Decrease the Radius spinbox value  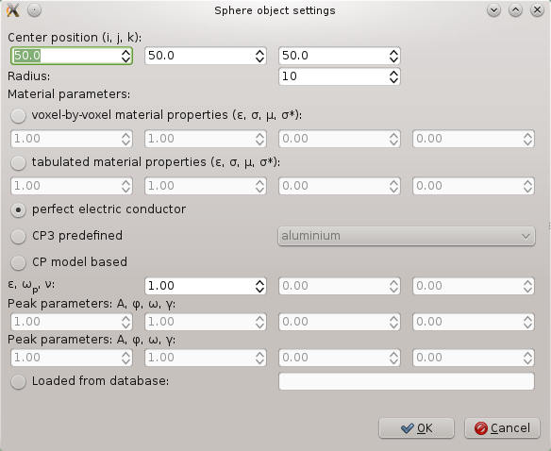pos(394,80)
